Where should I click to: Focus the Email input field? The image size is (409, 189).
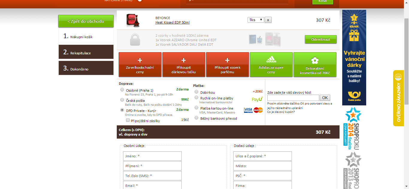tap(152, 185)
